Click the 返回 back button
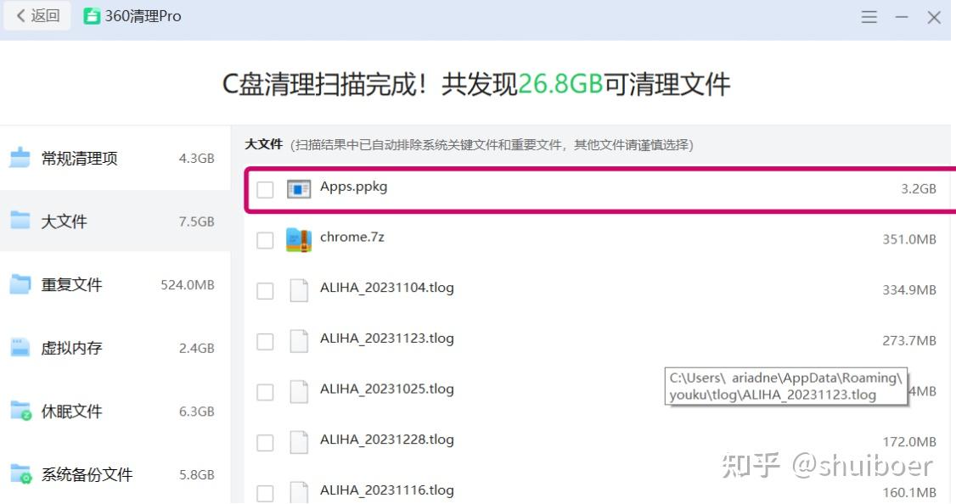 coord(36,15)
